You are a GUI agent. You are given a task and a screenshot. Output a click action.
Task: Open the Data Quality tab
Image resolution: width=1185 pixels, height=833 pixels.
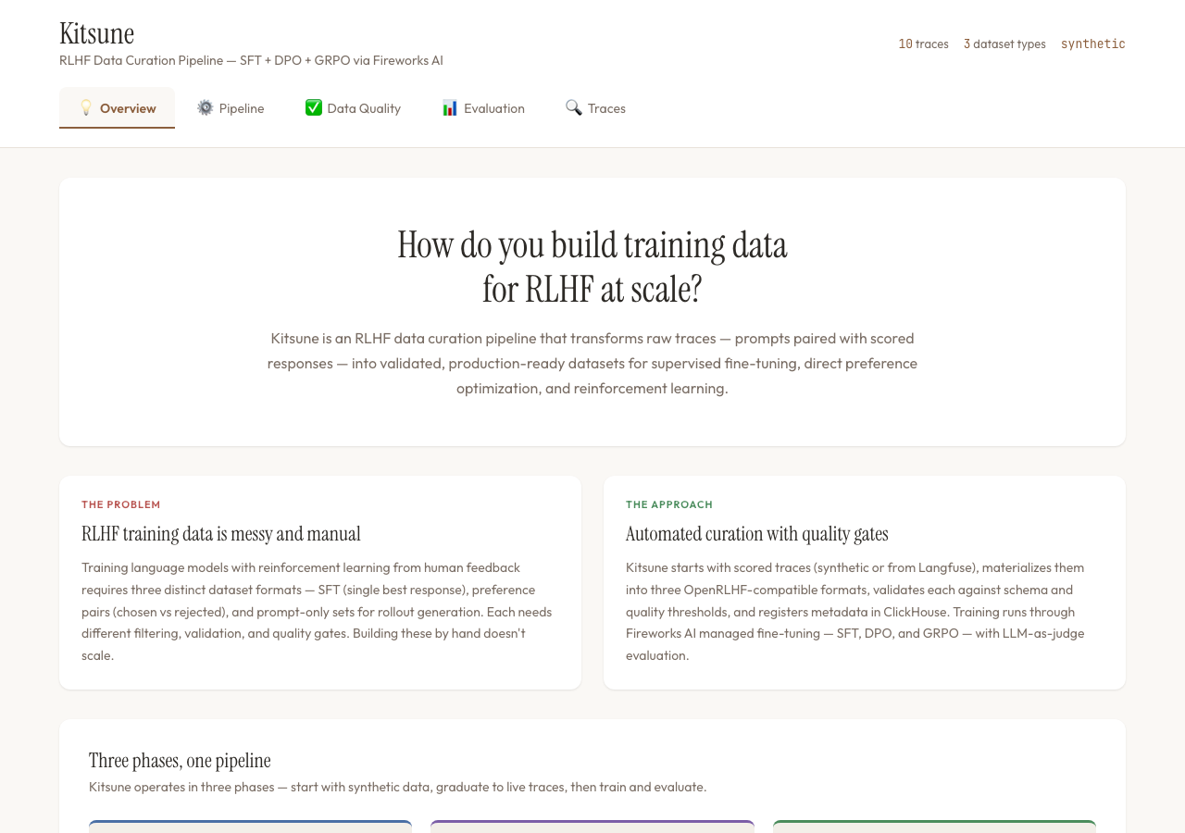pos(364,108)
